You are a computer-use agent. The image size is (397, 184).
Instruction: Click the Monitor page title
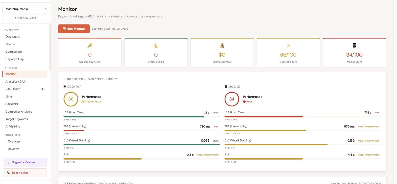tap(67, 9)
